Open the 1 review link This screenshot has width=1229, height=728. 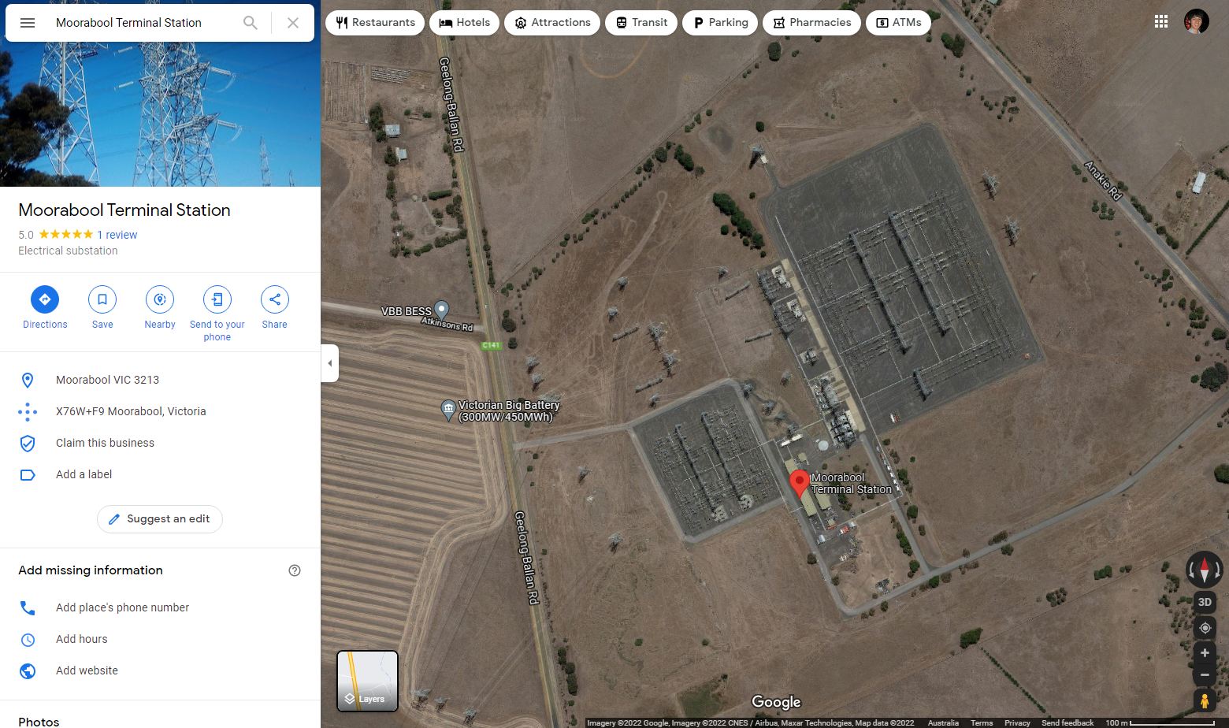coord(117,235)
